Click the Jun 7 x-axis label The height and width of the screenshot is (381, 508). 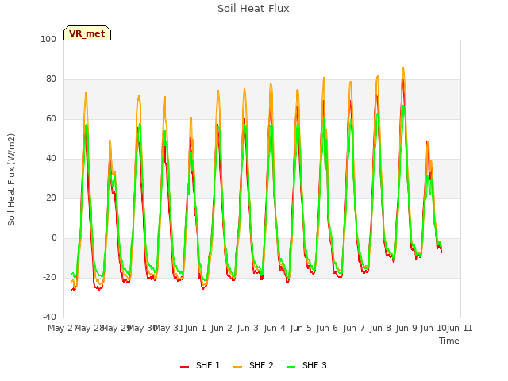click(x=354, y=328)
